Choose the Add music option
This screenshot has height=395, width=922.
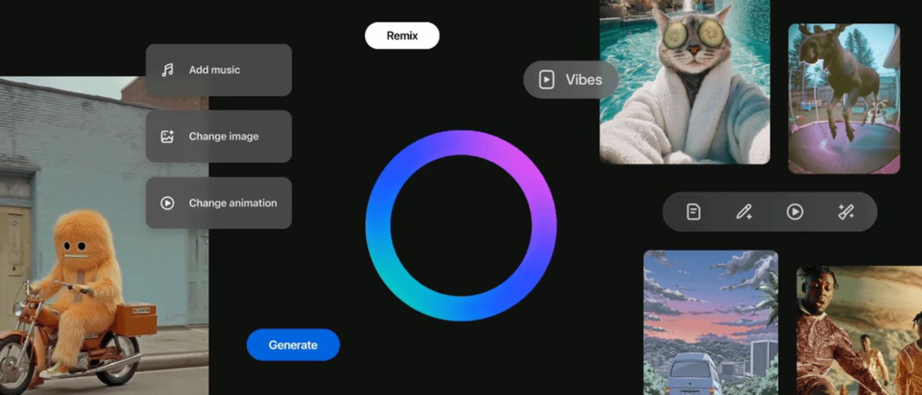tap(219, 70)
